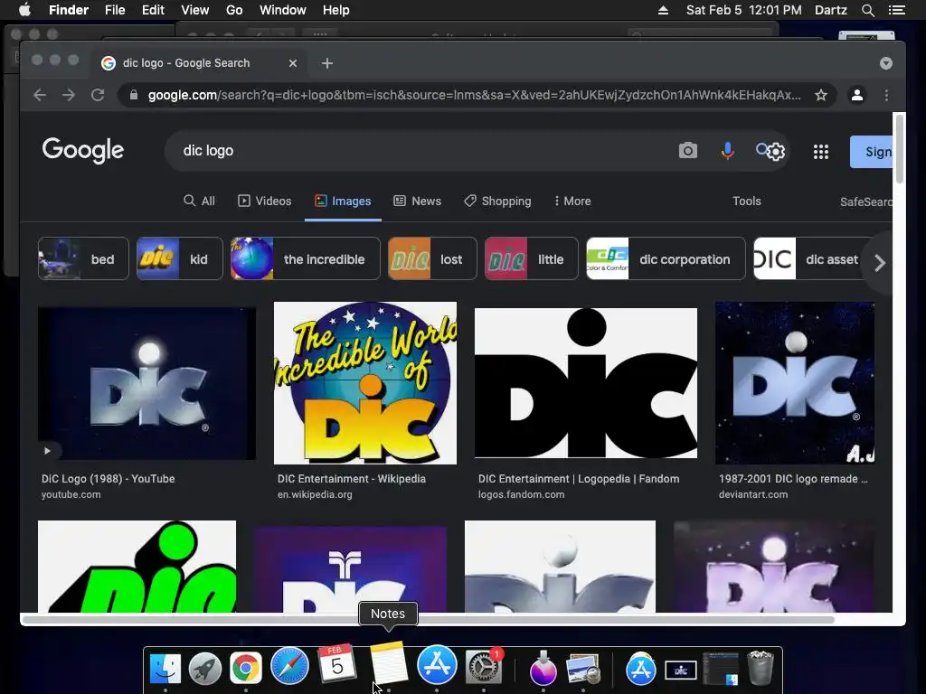Open a new Chrome tab
926x694 pixels.
[327, 63]
